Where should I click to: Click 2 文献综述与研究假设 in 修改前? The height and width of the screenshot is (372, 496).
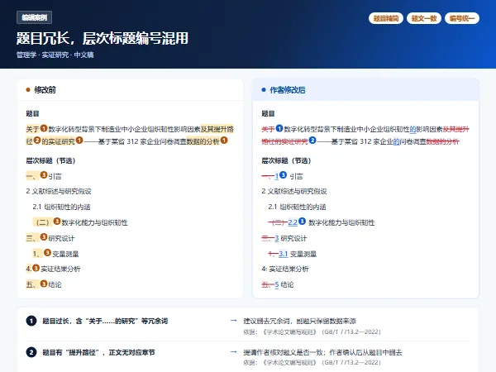click(x=59, y=192)
